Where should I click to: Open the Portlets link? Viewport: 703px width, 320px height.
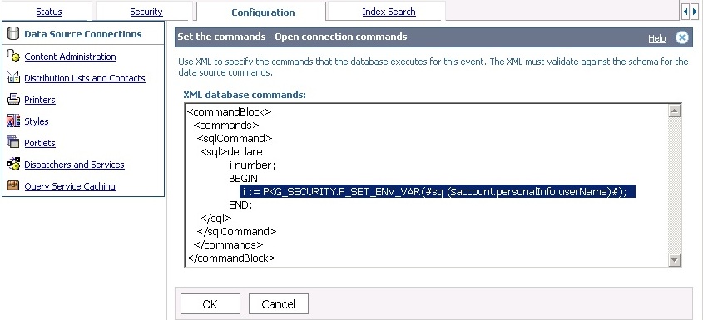click(40, 143)
